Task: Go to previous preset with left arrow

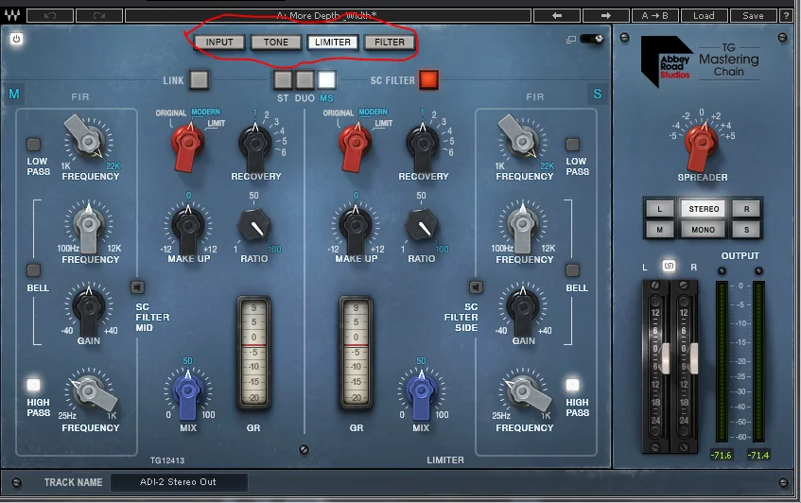Action: [557, 15]
